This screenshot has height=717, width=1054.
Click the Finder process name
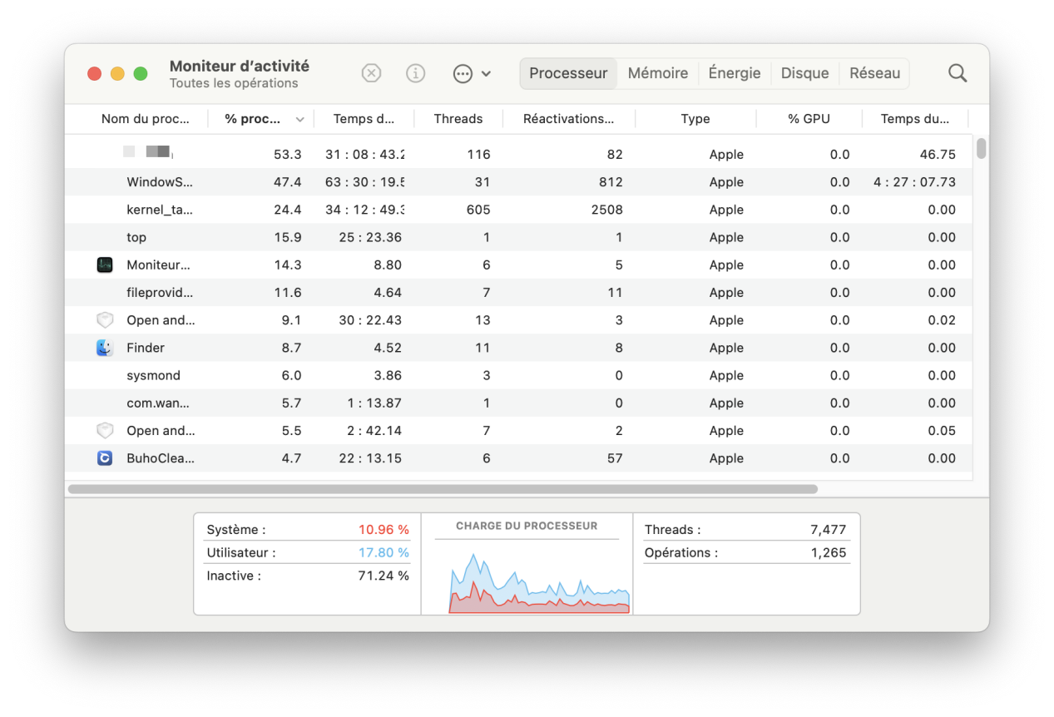coord(146,348)
